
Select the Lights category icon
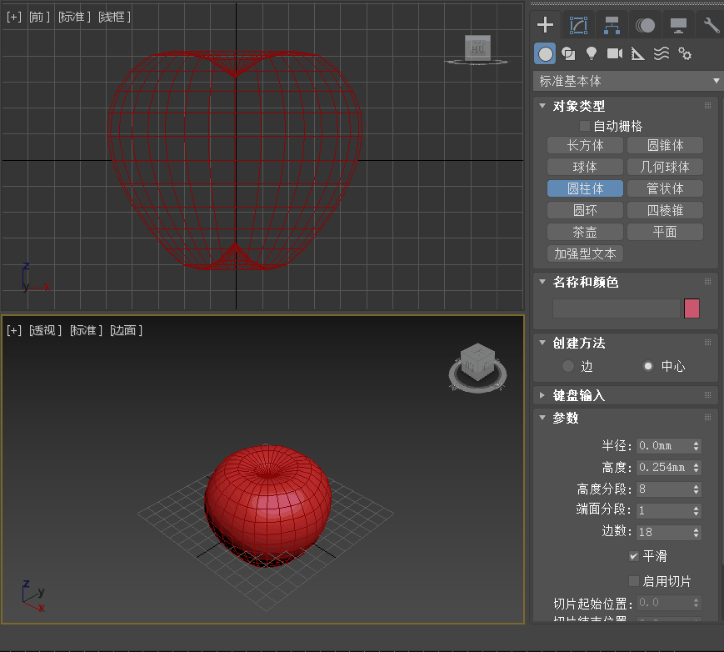tap(592, 54)
